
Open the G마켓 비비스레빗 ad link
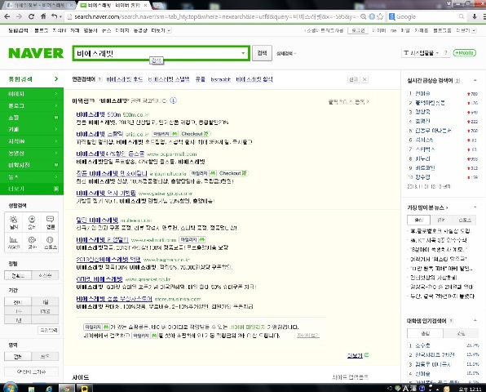(99, 279)
